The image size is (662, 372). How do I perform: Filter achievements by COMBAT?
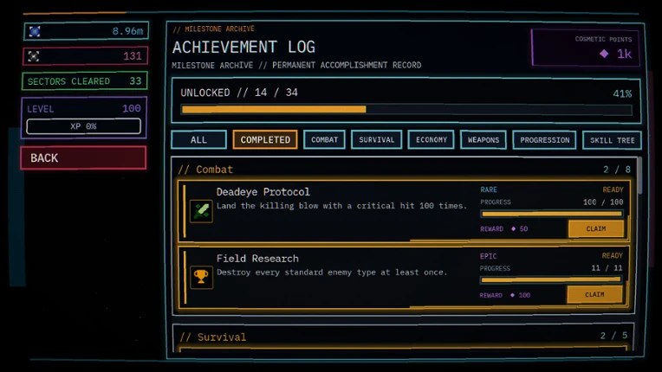[x=324, y=140]
